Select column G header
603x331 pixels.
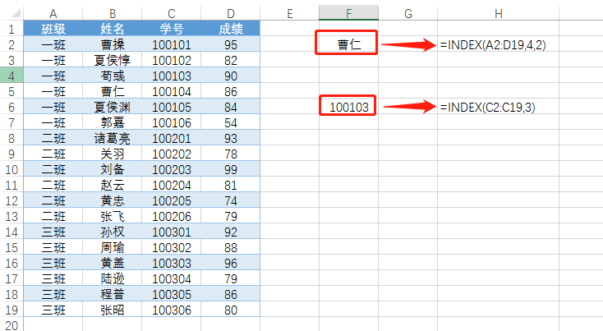tap(408, 13)
